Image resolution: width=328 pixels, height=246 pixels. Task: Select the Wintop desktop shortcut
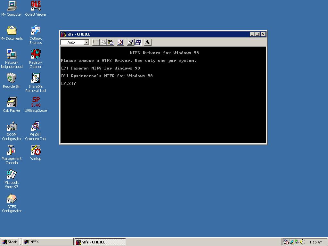pos(36,153)
